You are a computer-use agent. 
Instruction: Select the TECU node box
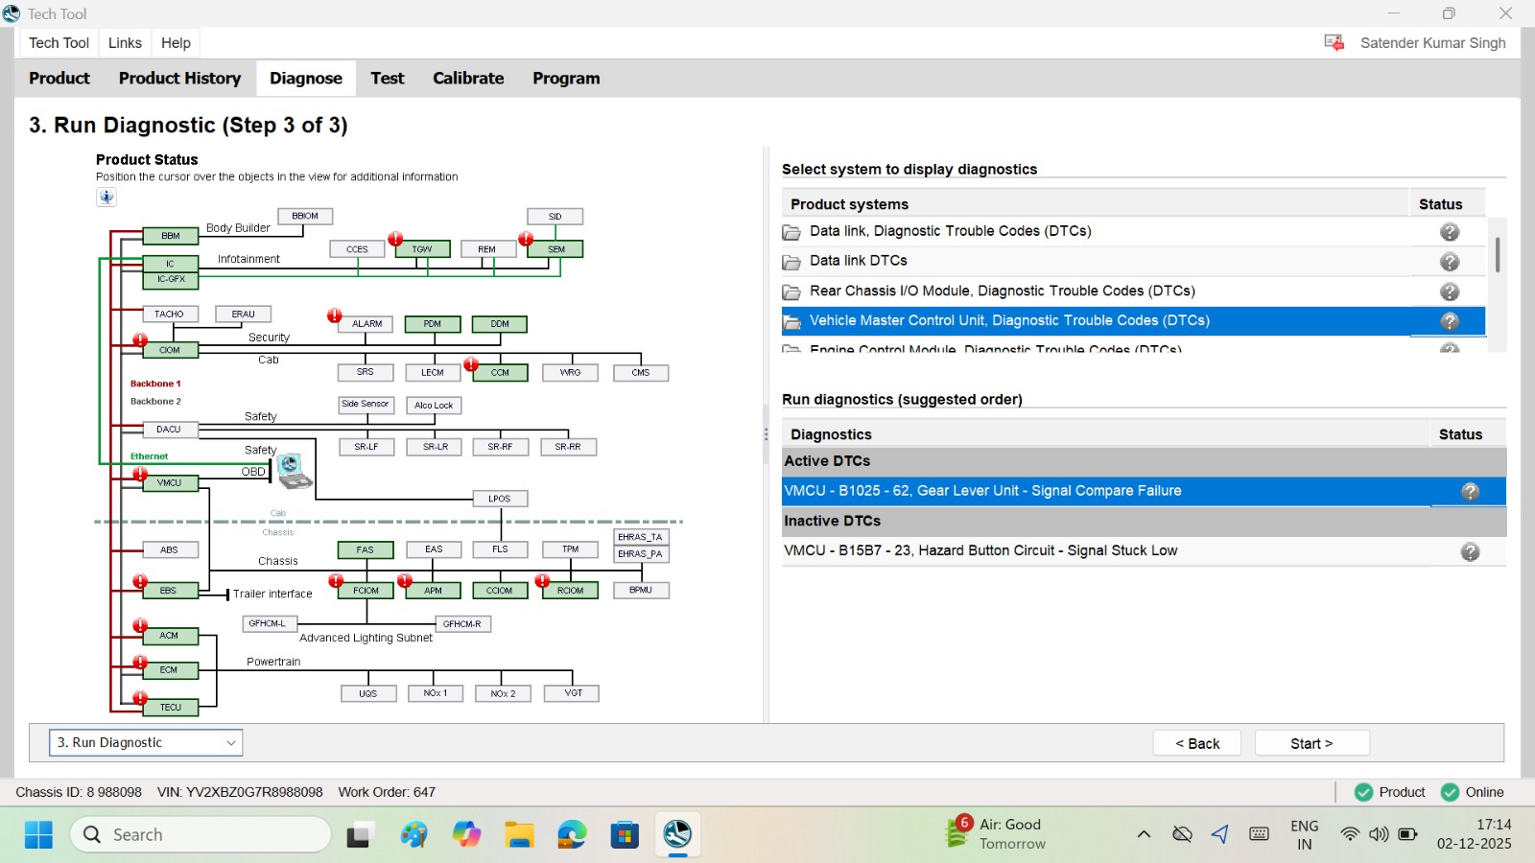170,708
